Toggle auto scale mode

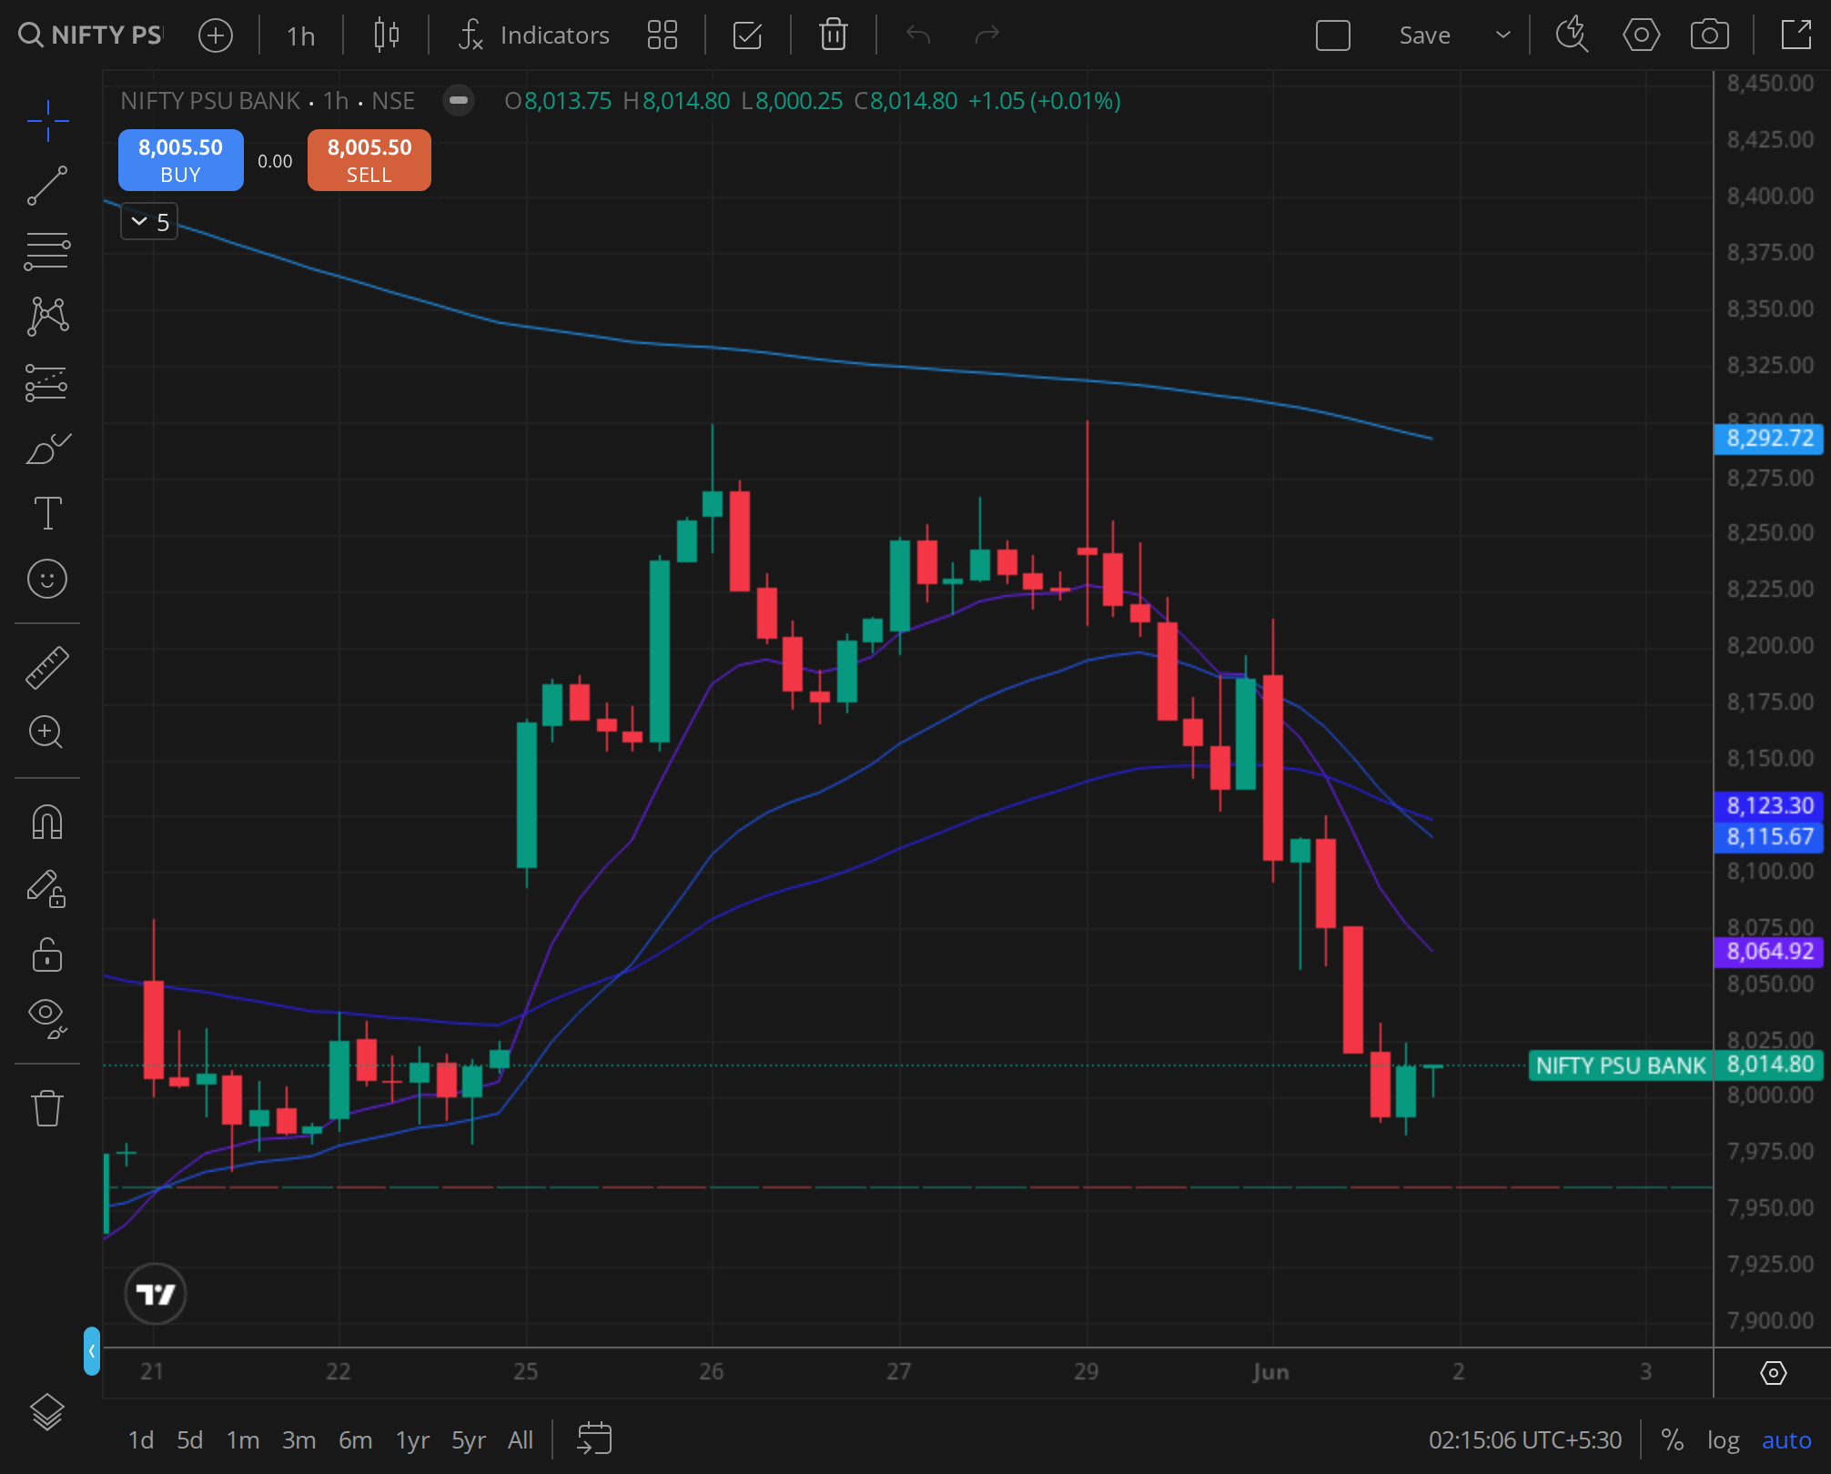point(1786,1440)
